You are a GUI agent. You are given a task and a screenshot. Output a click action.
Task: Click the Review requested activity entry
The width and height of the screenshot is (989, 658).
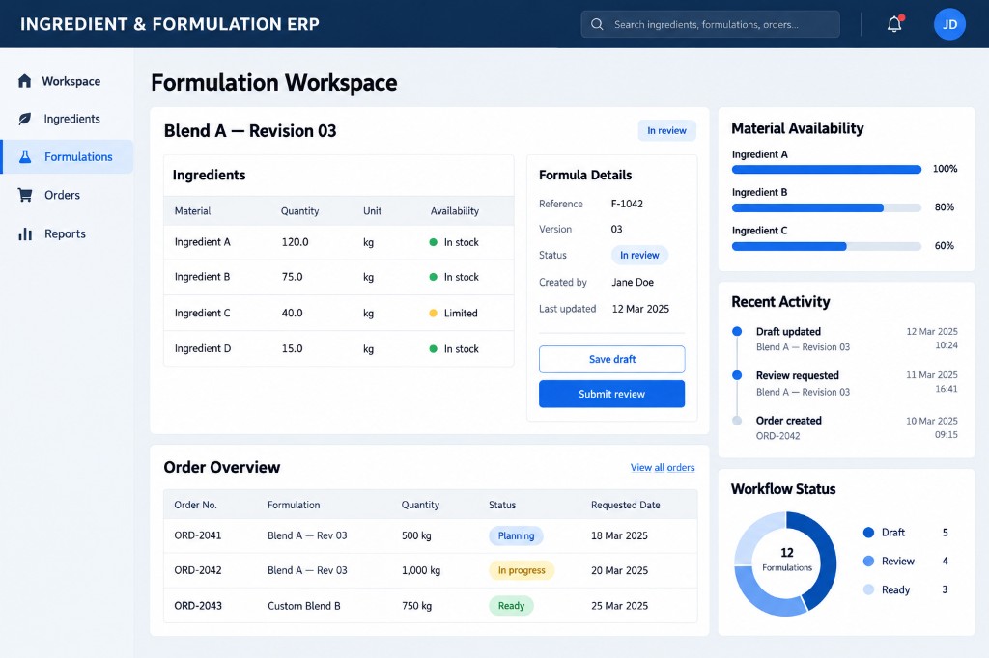(845, 383)
